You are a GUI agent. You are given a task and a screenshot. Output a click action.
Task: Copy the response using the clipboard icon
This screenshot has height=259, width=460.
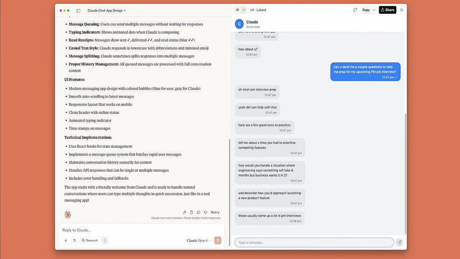[192, 212]
